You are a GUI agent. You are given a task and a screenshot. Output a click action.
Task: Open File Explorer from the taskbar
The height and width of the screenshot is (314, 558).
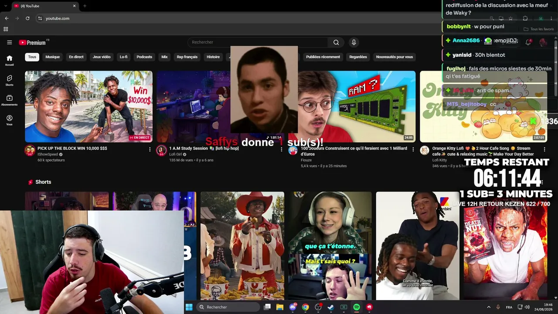[280, 307]
